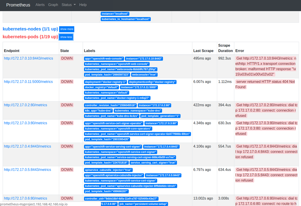Image resolution: width=301 pixels, height=206 pixels.
Task: Click DOWN state badge for 172.17.0.6:80
Action: (67, 198)
